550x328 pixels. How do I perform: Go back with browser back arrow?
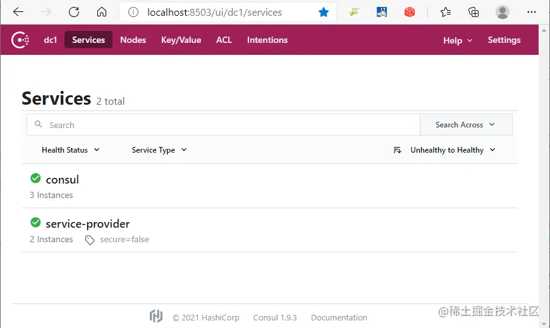coord(18,12)
